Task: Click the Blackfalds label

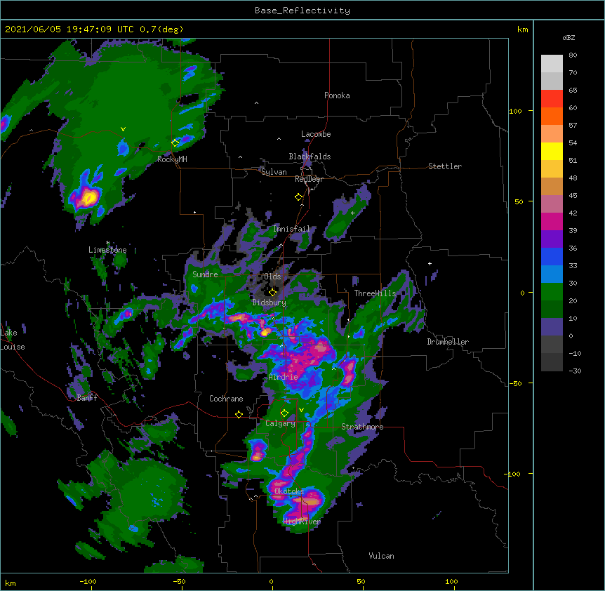Action: click(310, 157)
